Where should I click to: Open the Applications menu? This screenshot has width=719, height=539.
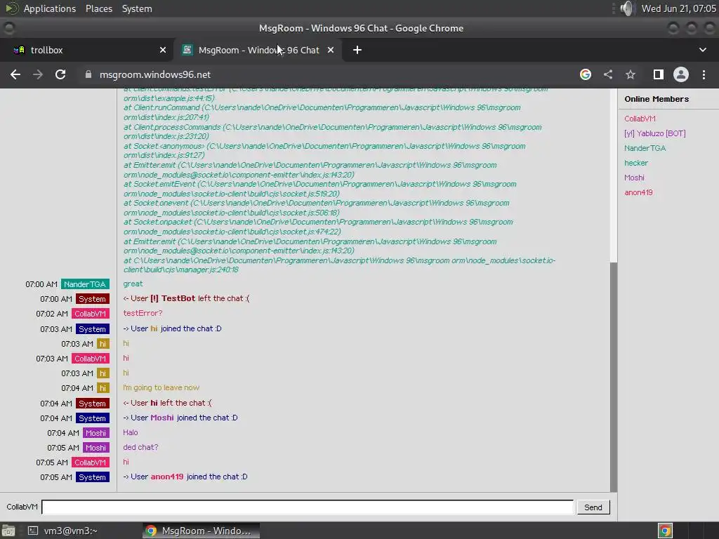[x=50, y=8]
